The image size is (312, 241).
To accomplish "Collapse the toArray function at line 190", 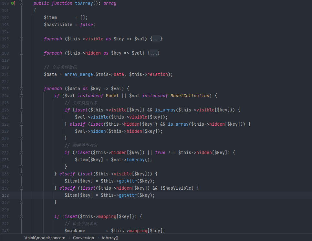I will [21, 3].
